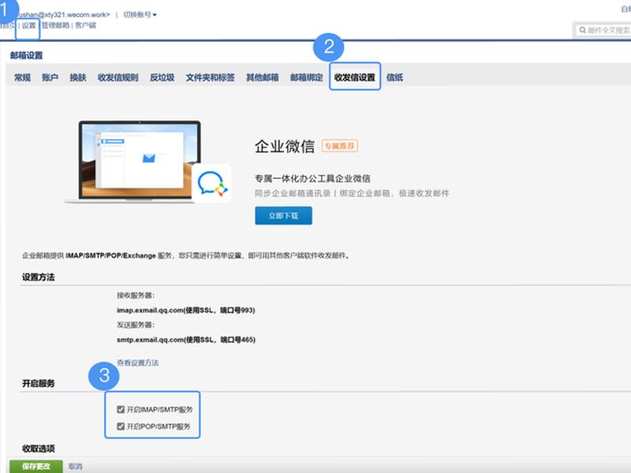Select the 收发信设置 tab

coord(354,77)
